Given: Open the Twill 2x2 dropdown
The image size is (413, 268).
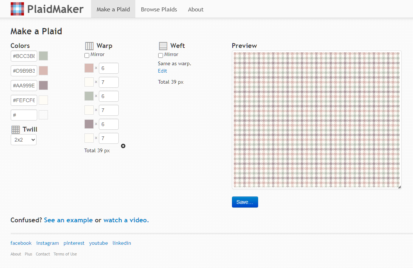Looking at the screenshot, I should point(24,140).
